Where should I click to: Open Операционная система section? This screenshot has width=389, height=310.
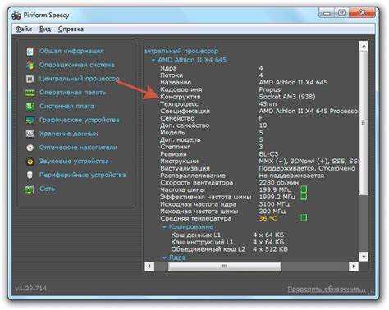(x=77, y=65)
